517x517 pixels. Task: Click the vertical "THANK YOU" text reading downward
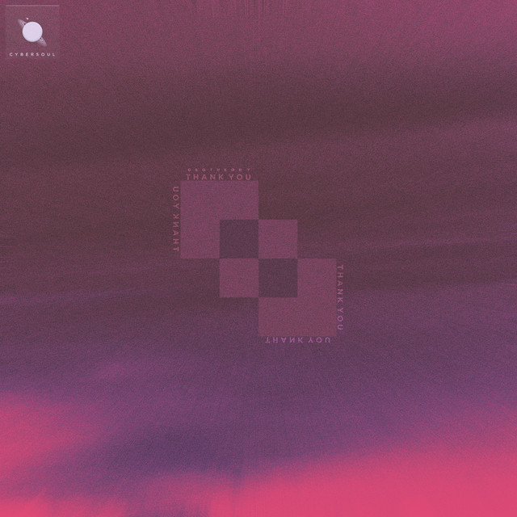tap(339, 297)
